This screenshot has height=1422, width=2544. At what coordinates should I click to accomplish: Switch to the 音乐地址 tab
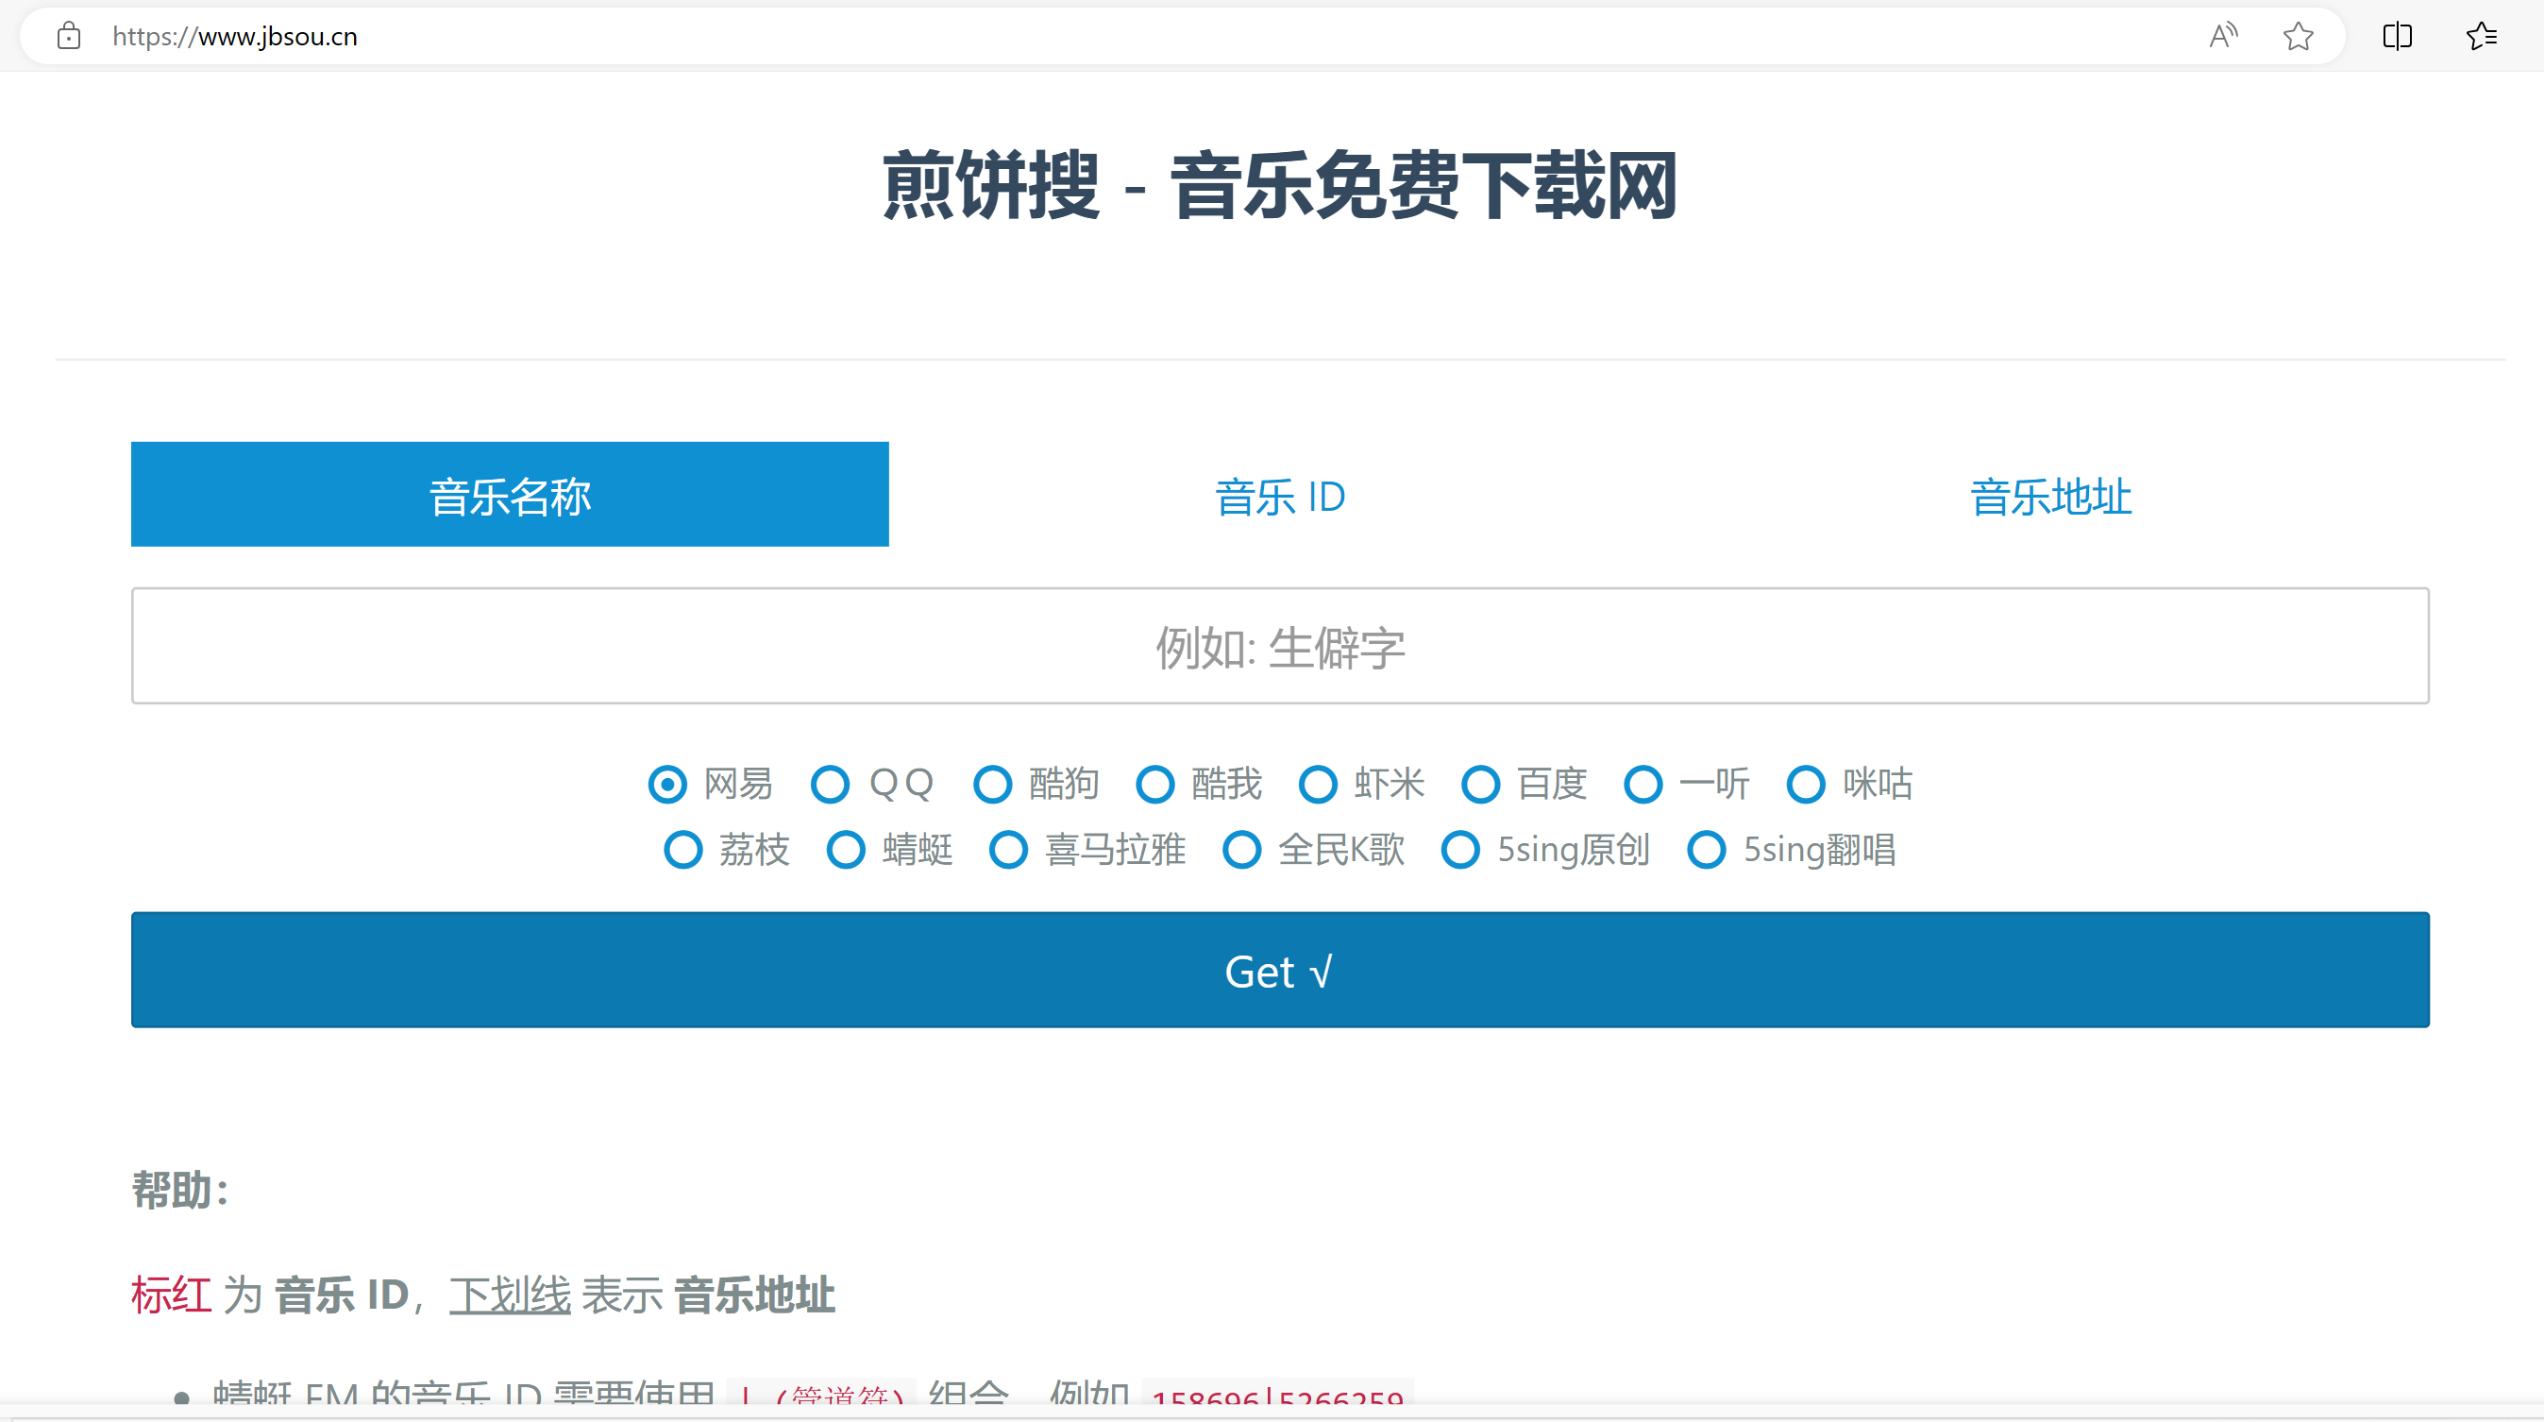tap(2050, 496)
